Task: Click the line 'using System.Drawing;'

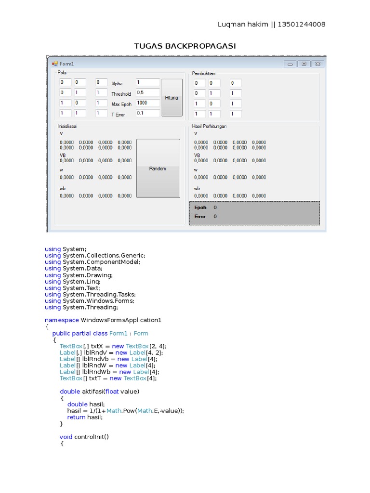Action: [79, 275]
